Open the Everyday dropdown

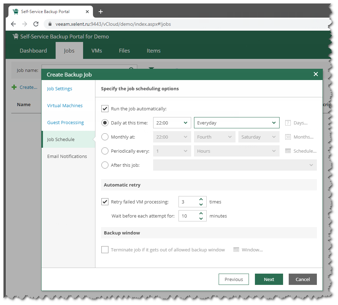[237, 123]
